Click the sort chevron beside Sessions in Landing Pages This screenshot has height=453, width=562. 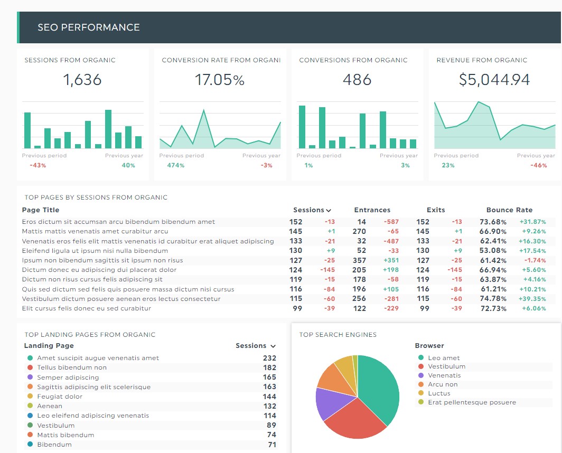pos(273,346)
